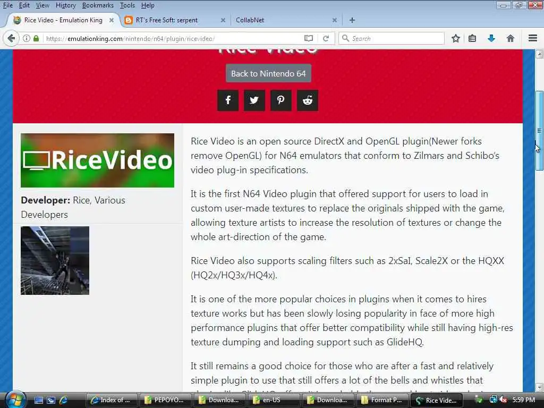The height and width of the screenshot is (408, 544).
Task: Open the History menu
Action: (65, 5)
